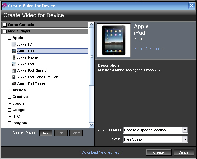Click the Create button

point(159,152)
